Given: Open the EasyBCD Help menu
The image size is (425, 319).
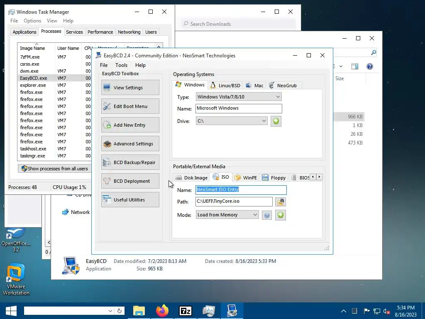Looking at the screenshot, I should pyautogui.click(x=140, y=65).
